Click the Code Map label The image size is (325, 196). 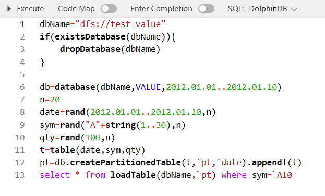pyautogui.click(x=76, y=9)
